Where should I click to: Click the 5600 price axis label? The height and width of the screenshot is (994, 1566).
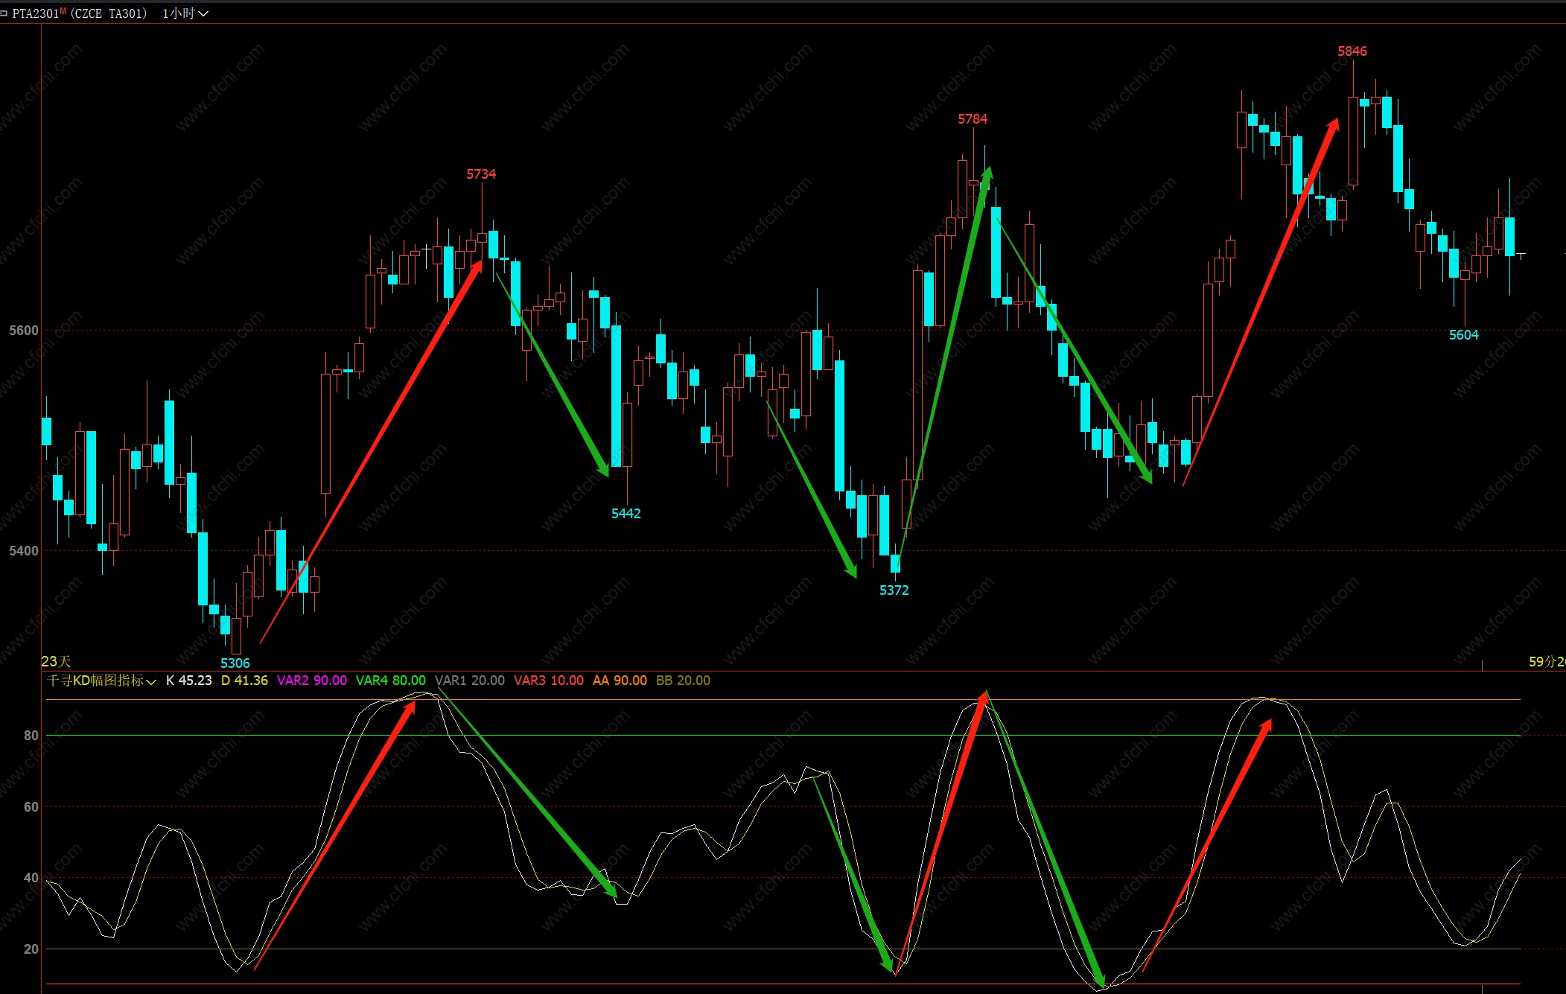pos(23,331)
